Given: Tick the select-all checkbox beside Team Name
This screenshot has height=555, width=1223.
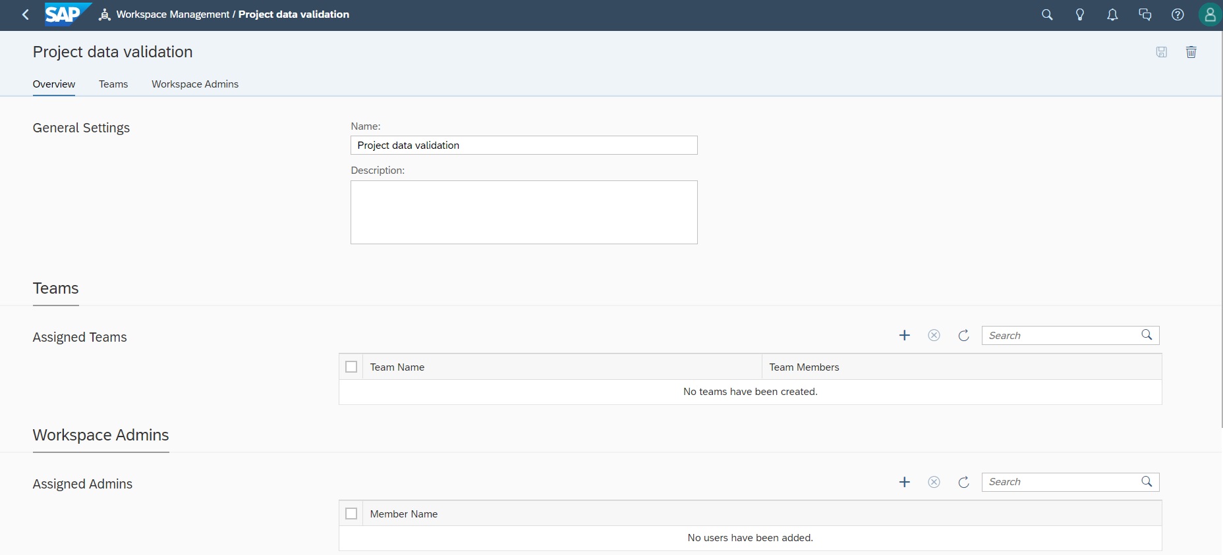Looking at the screenshot, I should click(x=351, y=367).
